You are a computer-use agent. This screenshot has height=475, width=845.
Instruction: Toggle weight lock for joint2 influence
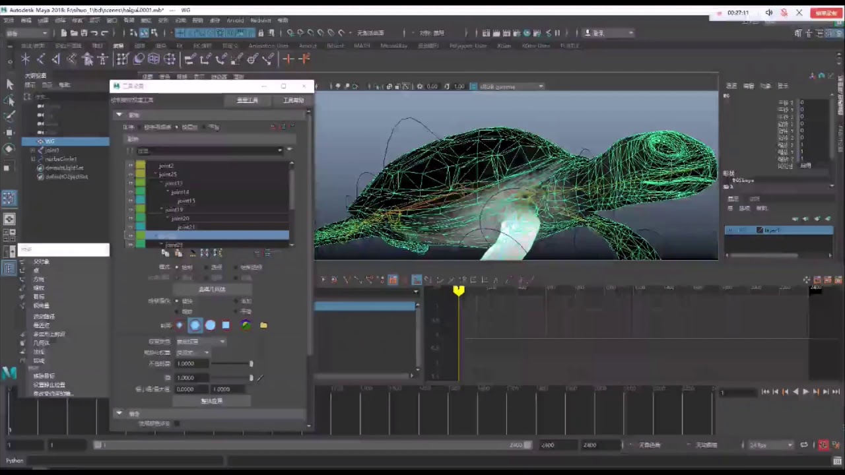130,166
